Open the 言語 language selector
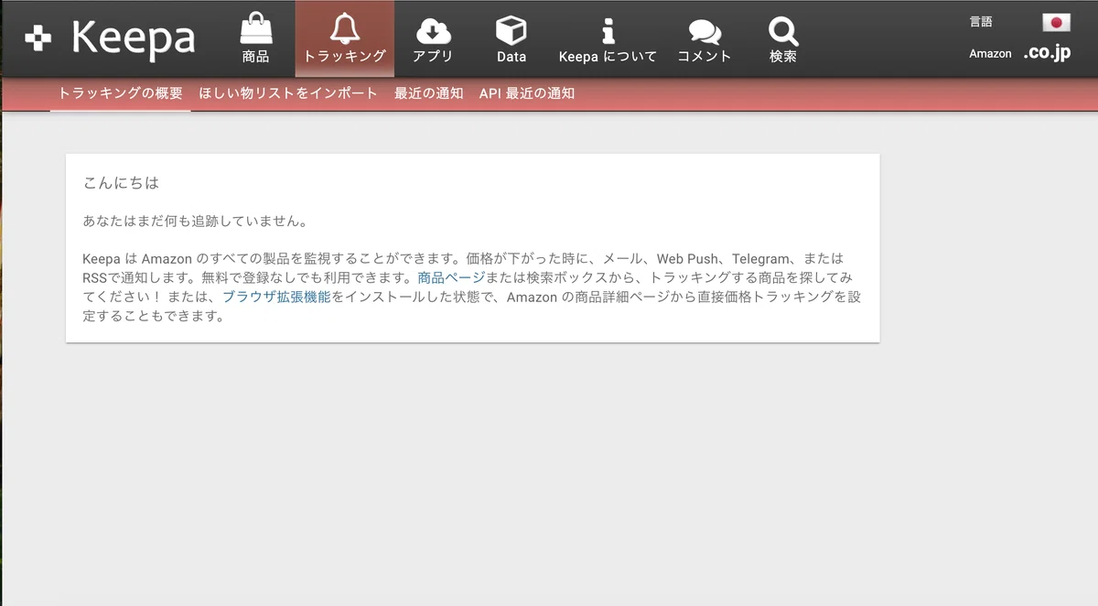This screenshot has width=1098, height=606. (981, 22)
